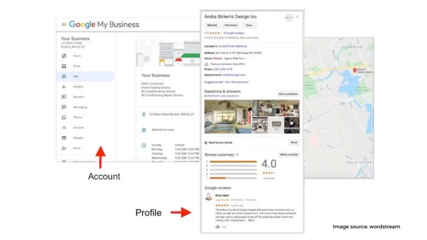Click the Services list icon
This screenshot has height=240, width=427.
tap(64, 127)
